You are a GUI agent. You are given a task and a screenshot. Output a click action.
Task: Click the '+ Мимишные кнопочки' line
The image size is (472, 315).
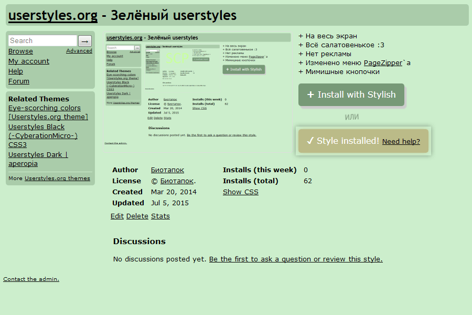coord(339,72)
